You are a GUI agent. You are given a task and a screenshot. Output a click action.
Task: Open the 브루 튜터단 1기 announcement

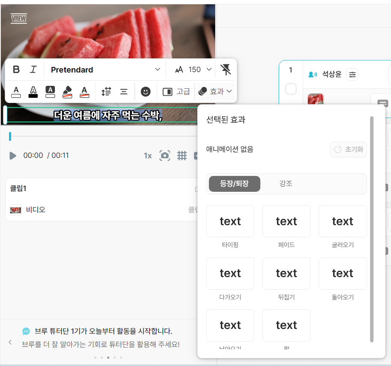[103, 331]
